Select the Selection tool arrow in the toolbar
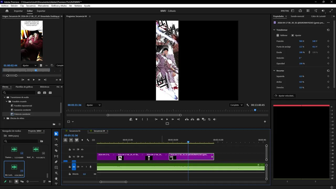336x189 pixels. pyautogui.click(x=56, y=134)
